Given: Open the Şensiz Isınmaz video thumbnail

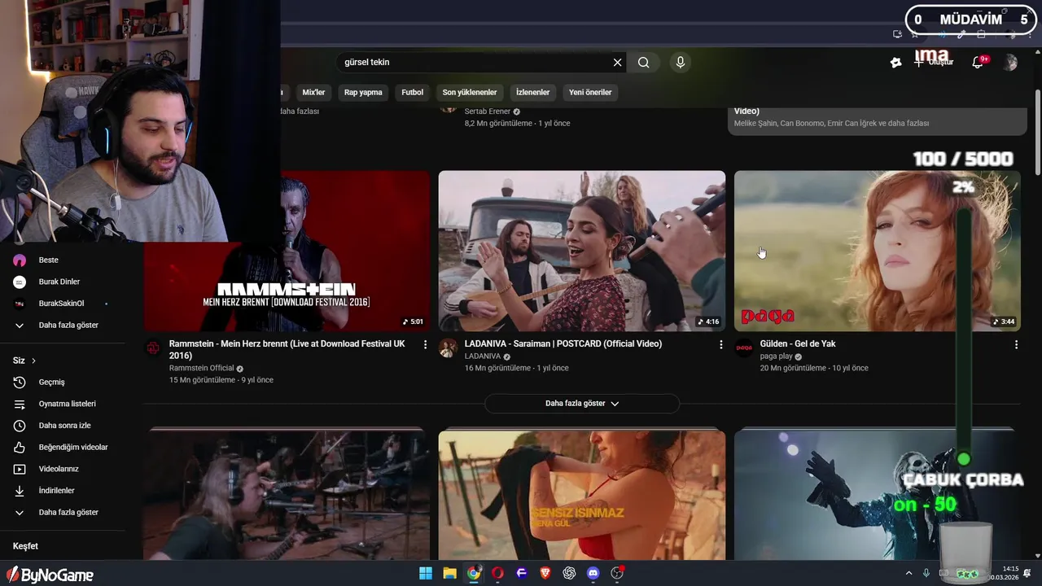Looking at the screenshot, I should (582, 495).
